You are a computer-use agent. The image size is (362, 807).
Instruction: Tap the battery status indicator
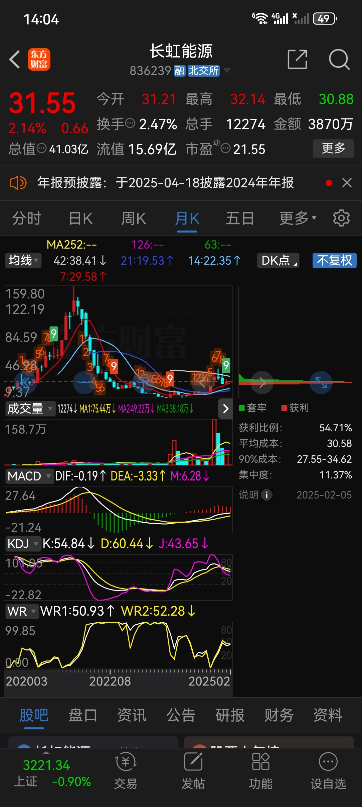click(325, 19)
